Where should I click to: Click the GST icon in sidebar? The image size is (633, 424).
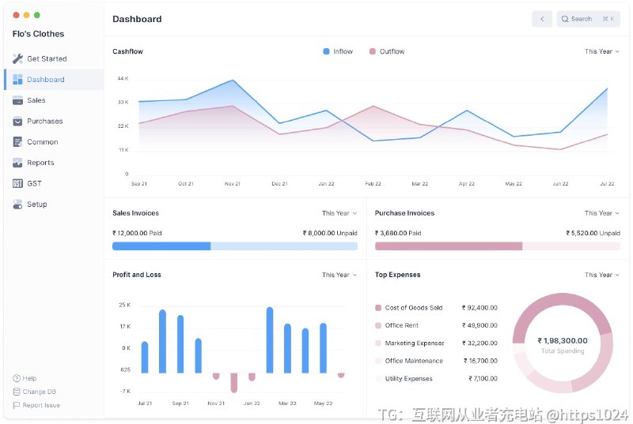(x=17, y=183)
